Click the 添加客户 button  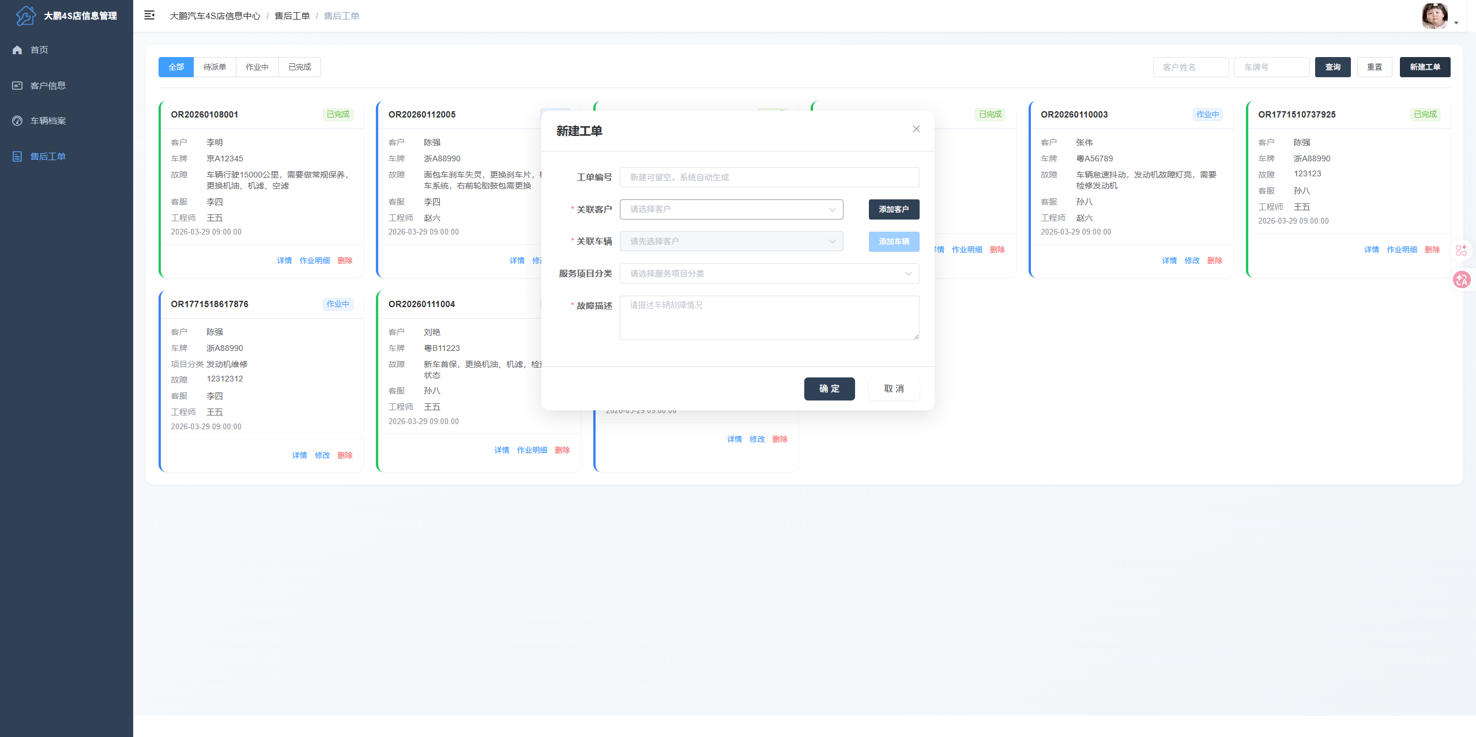[x=894, y=209]
